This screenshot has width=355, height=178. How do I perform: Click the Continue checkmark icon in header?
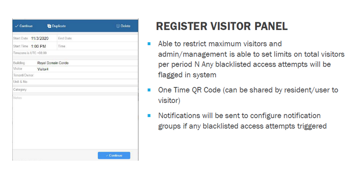tap(17, 26)
